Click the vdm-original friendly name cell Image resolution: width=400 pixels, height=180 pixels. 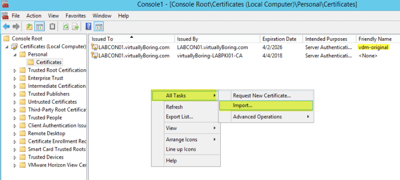pyautogui.click(x=373, y=47)
